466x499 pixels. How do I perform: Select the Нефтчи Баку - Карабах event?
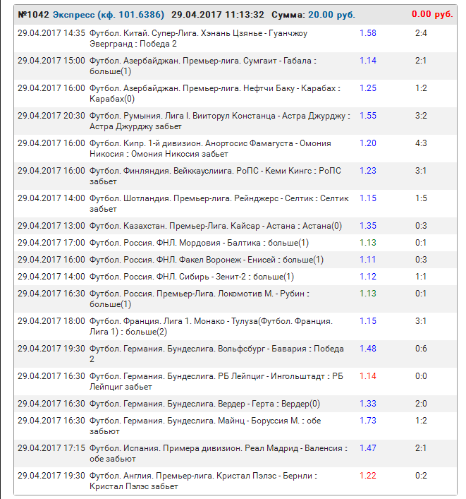215,94
